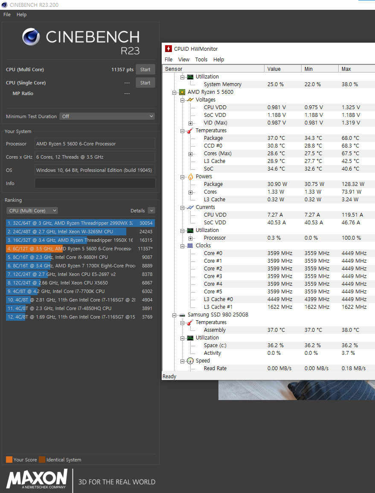The width and height of the screenshot is (375, 493).
Task: Click the Powers flame icon
Action: [190, 177]
